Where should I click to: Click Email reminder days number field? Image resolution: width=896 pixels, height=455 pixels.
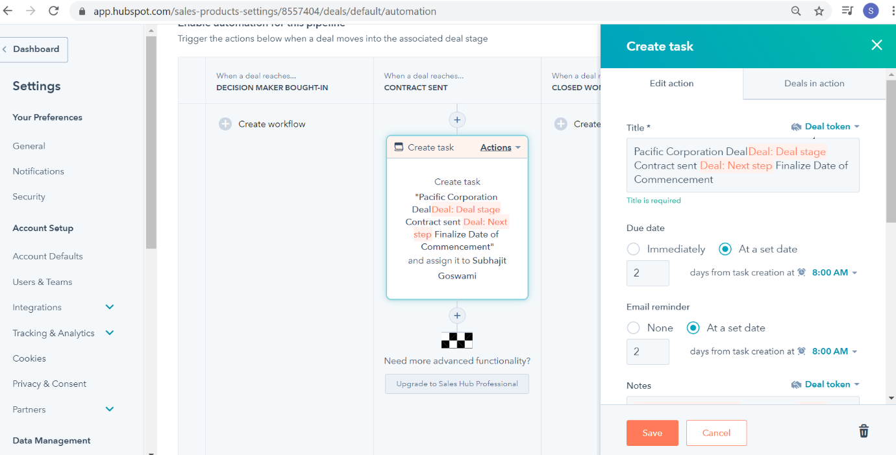(647, 352)
